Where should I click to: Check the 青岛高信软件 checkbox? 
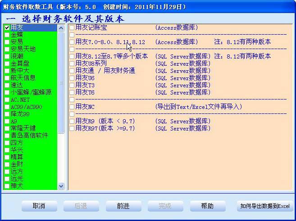7,135
